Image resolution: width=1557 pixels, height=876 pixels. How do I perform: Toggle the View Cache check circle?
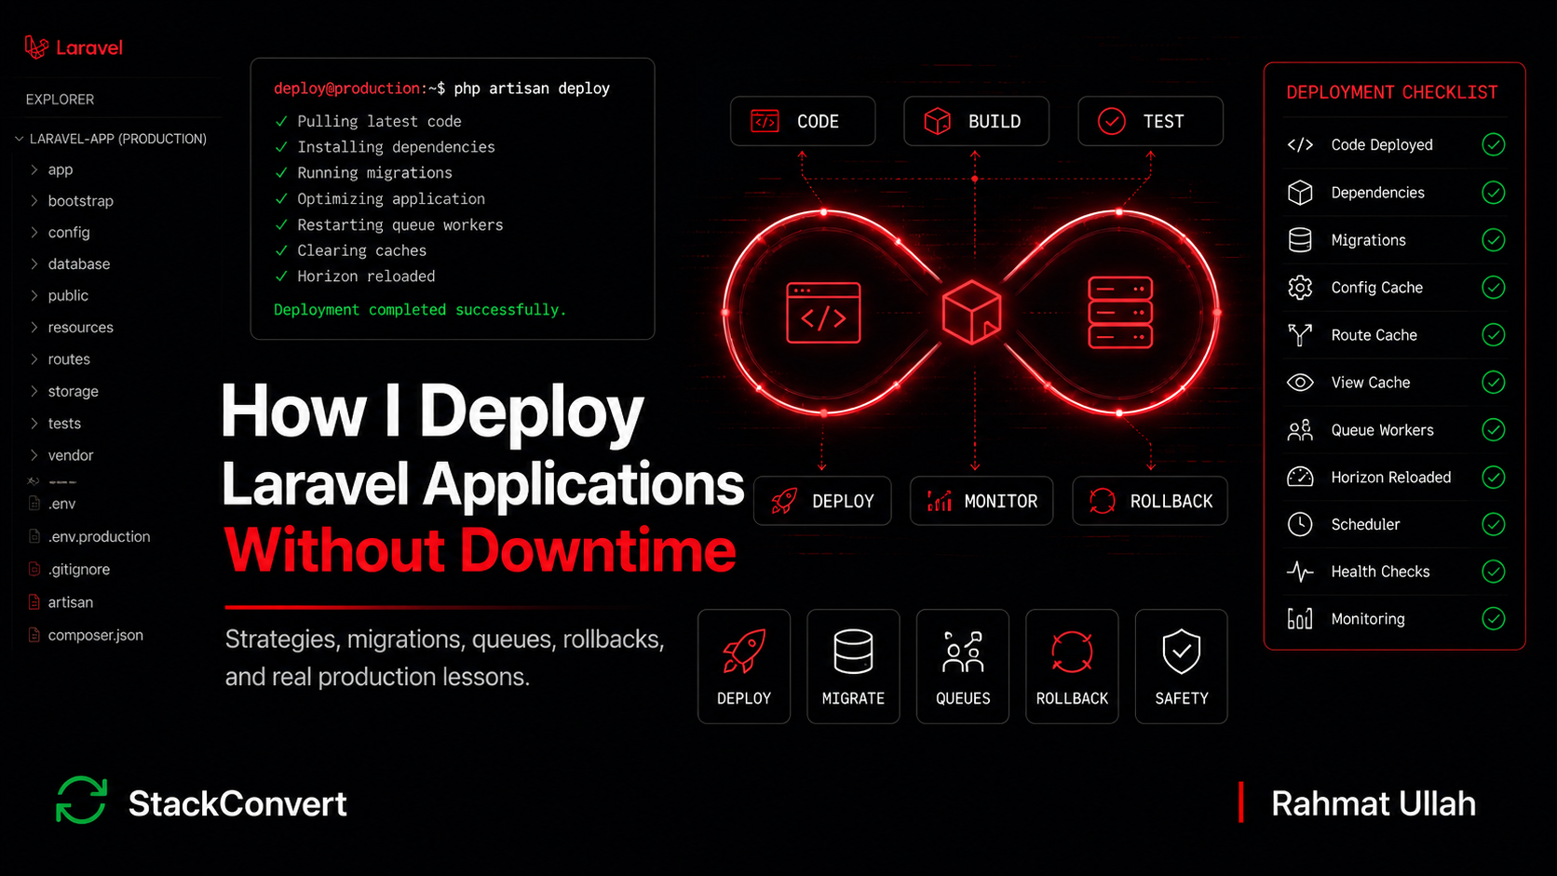point(1493,382)
